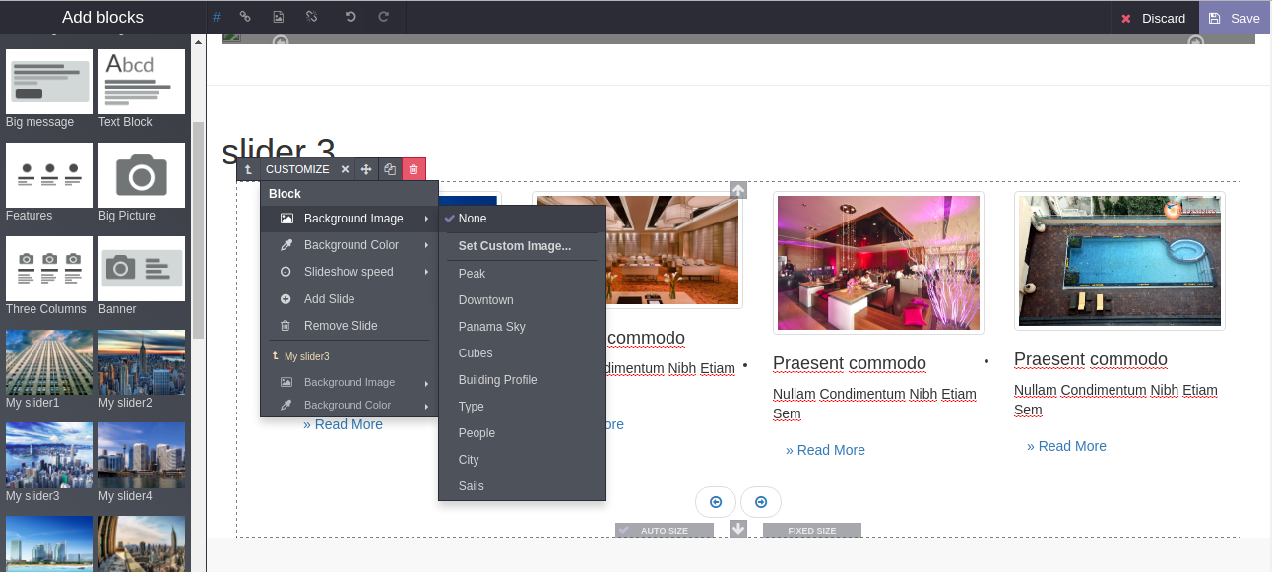Expand Block Background Image submenu
Viewport: 1272px width, 572px height.
click(x=350, y=219)
